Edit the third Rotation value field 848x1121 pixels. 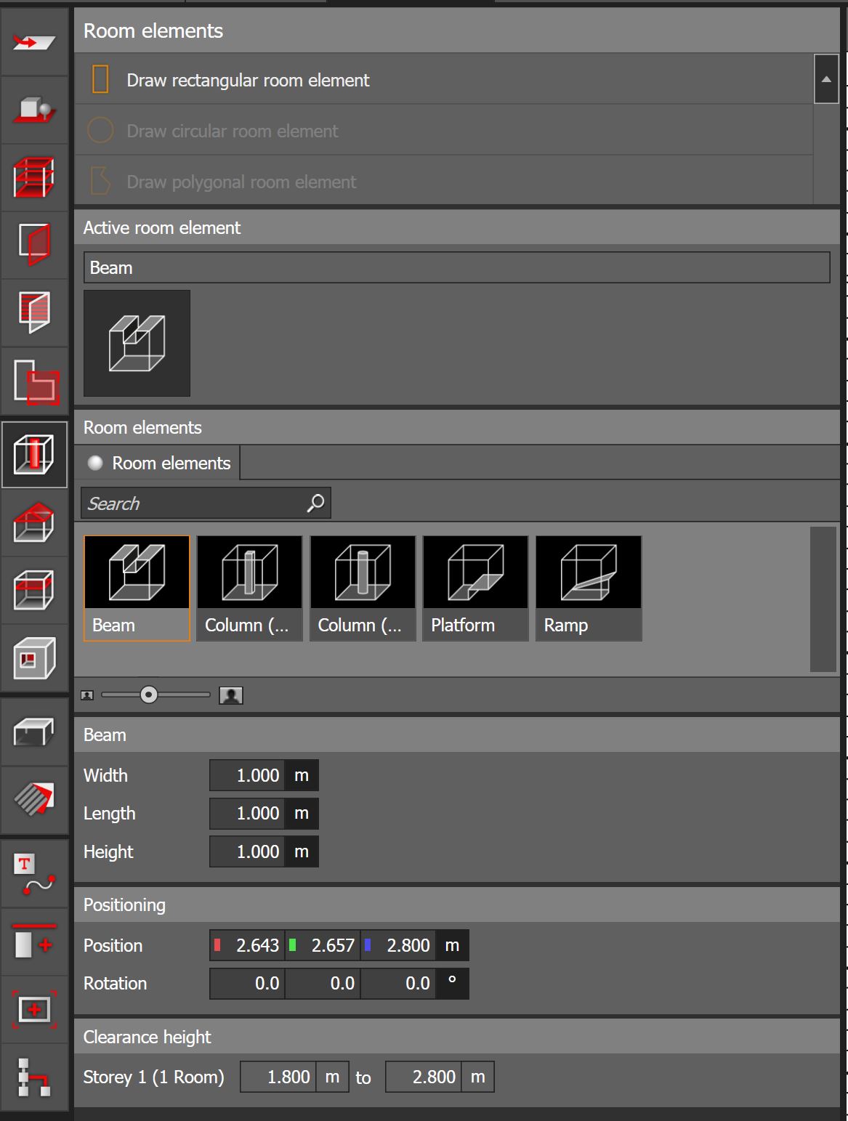[x=398, y=983]
